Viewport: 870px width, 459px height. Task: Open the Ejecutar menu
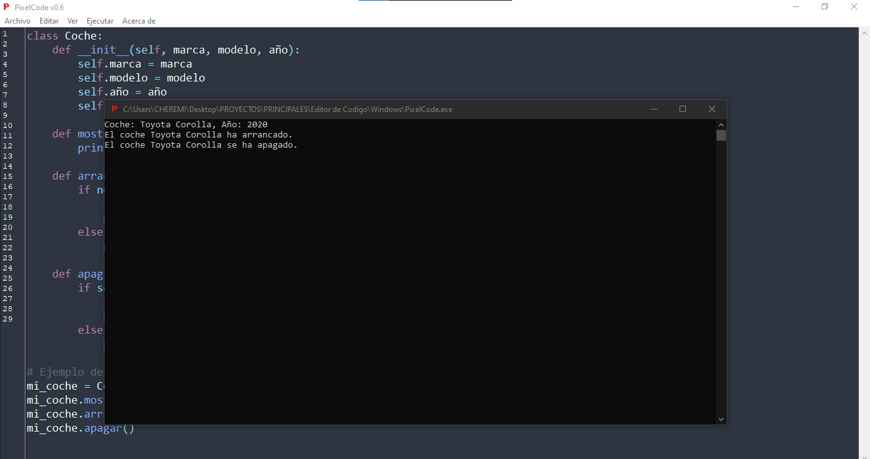tap(100, 21)
